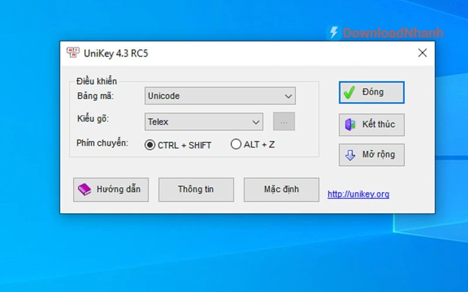Open the Hướng dẫn help button
This screenshot has width=468, height=292.
(111, 189)
